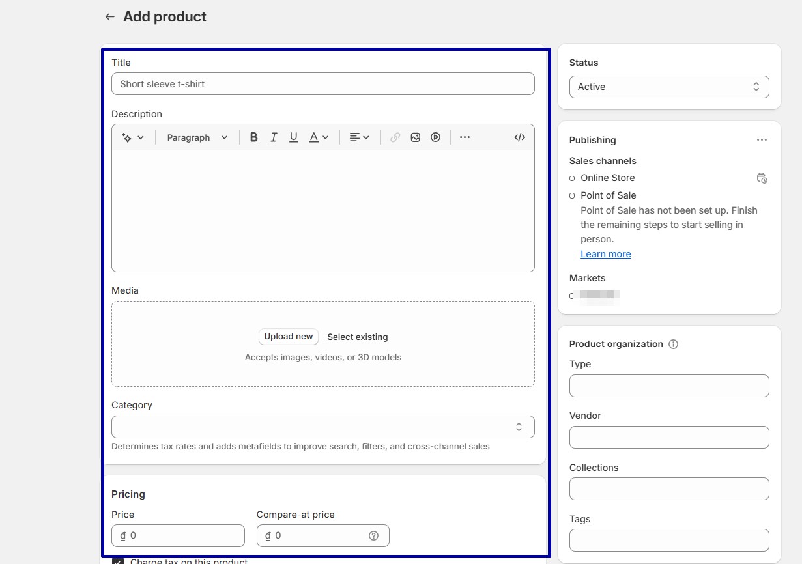Viewport: 802px width, 564px height.
Task: Click the Collections input field
Action: (x=669, y=489)
